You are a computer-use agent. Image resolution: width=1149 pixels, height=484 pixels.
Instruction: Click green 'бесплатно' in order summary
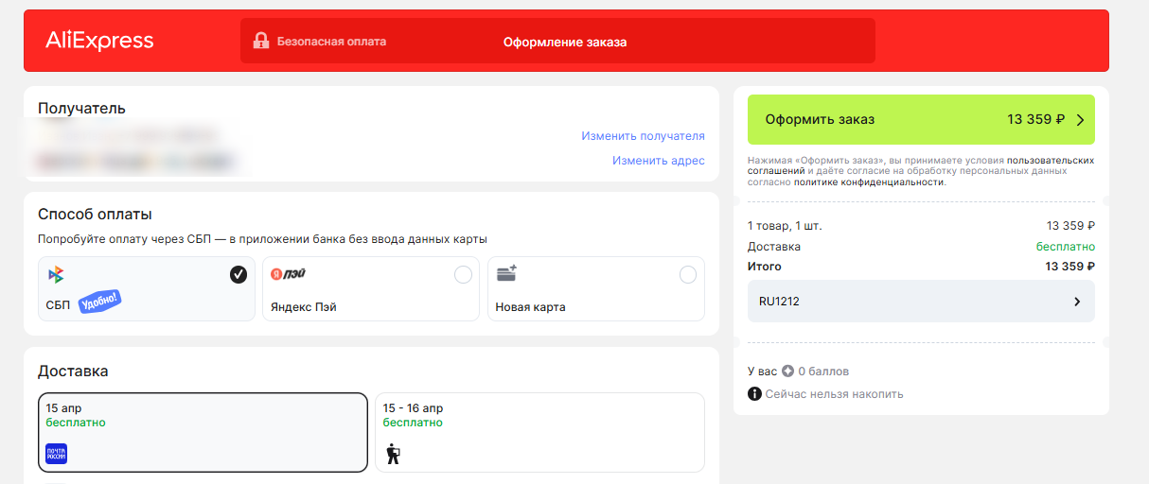coord(1066,247)
